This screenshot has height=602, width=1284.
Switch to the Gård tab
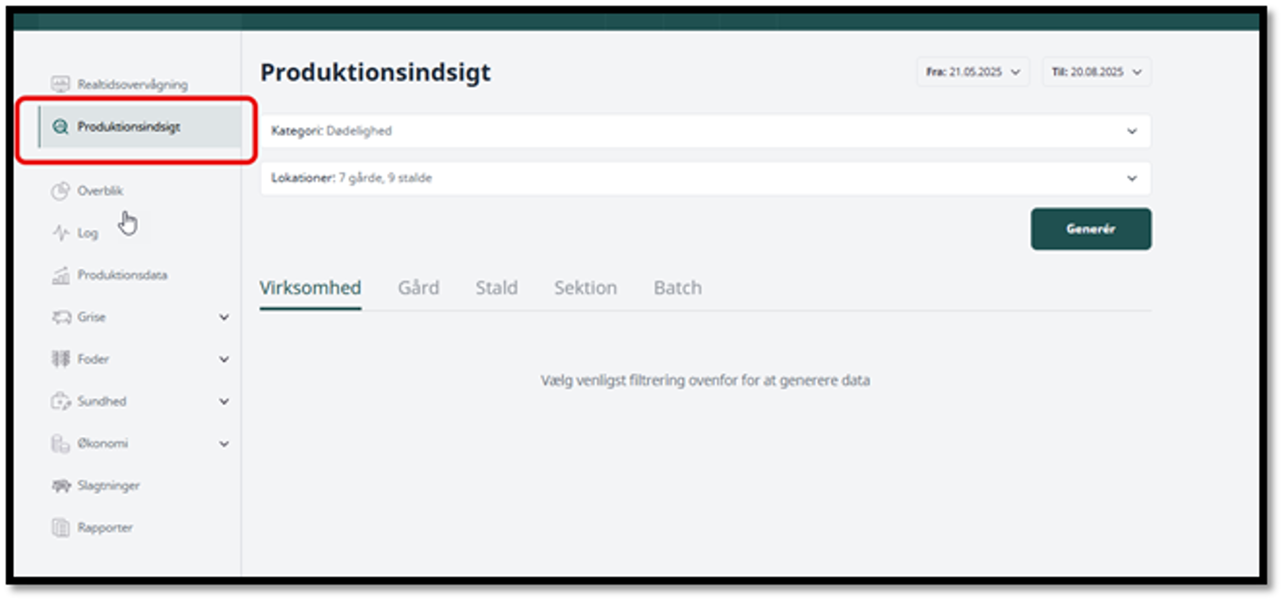[418, 288]
